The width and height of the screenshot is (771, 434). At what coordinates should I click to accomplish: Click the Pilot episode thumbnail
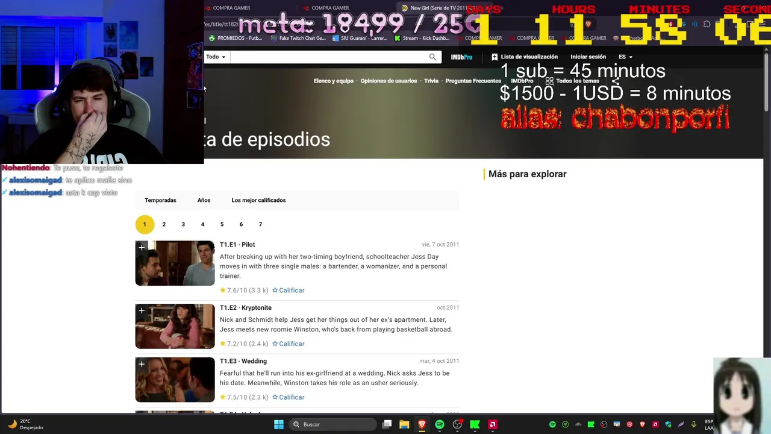[175, 263]
